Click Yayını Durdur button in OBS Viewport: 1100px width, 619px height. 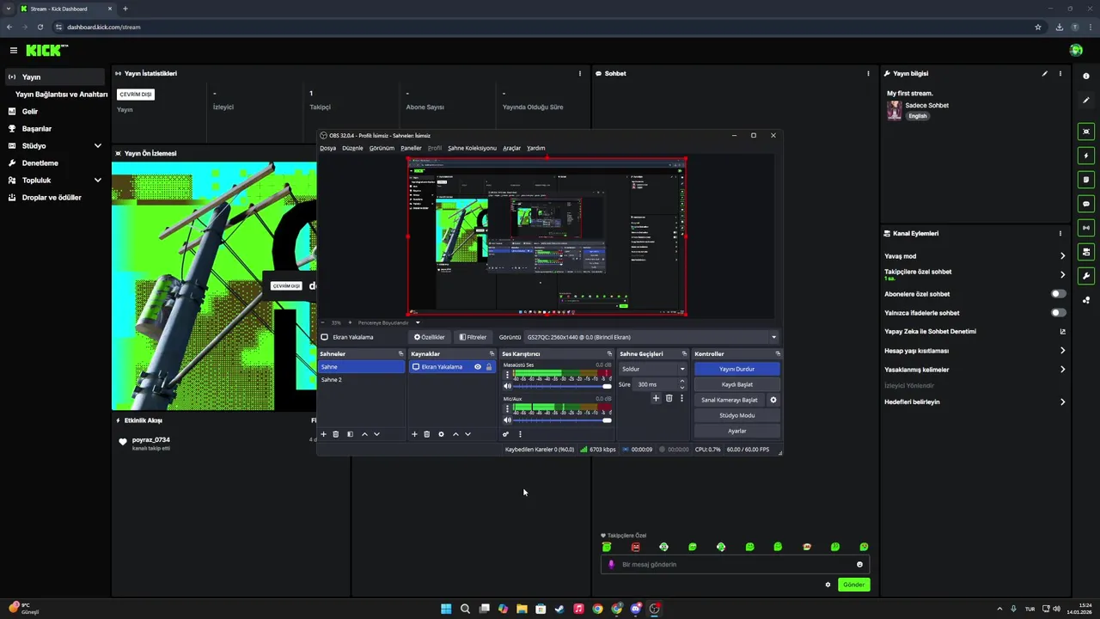tap(736, 369)
